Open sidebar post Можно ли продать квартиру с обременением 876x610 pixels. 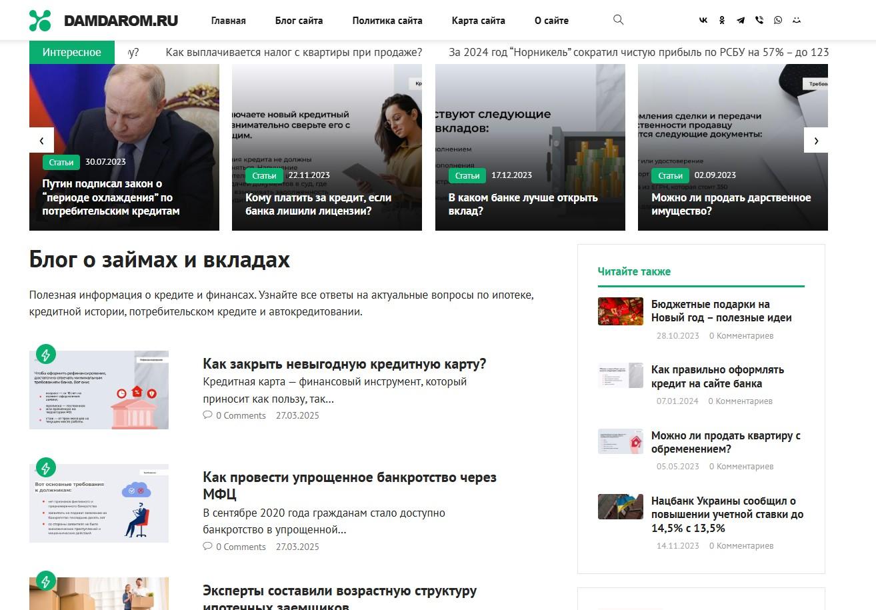pos(726,442)
